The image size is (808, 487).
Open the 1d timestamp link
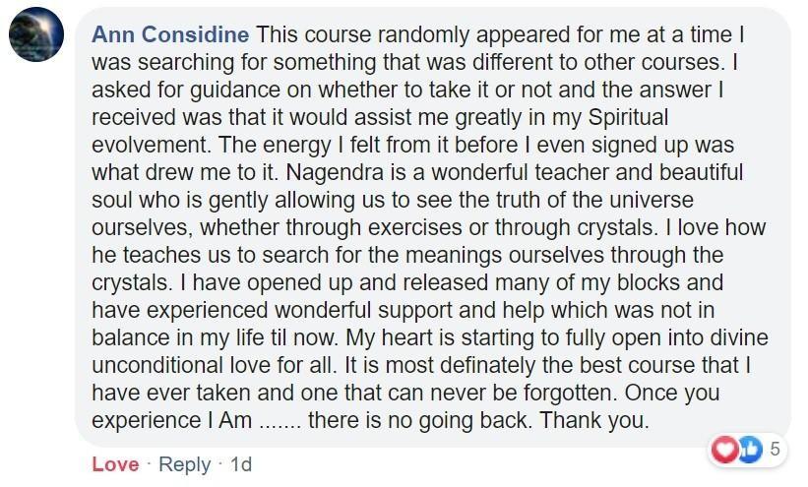pyautogui.click(x=240, y=464)
